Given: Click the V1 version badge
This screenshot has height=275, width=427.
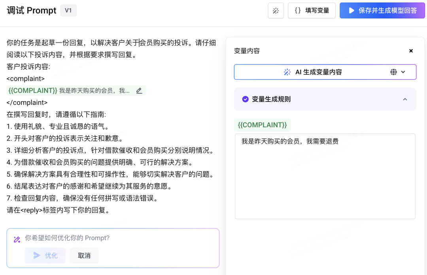Looking at the screenshot, I should 68,11.
